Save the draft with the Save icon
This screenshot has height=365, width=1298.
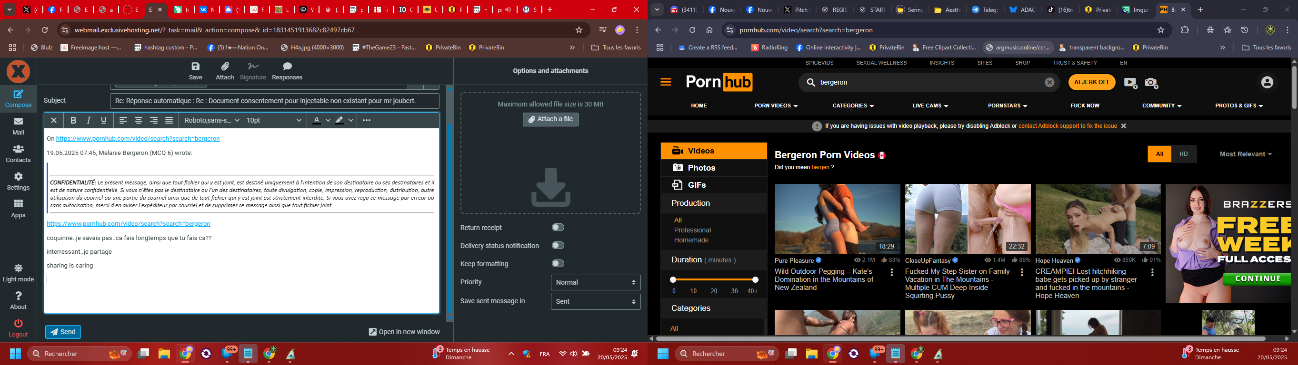click(196, 71)
